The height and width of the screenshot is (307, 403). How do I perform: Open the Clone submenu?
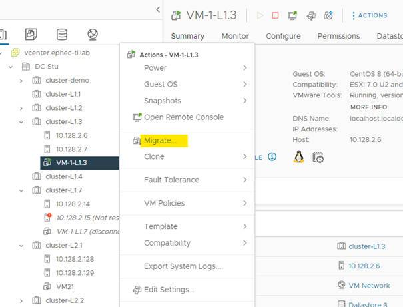187,156
